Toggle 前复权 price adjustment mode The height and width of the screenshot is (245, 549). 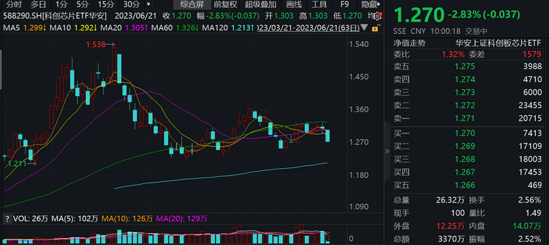226,5
